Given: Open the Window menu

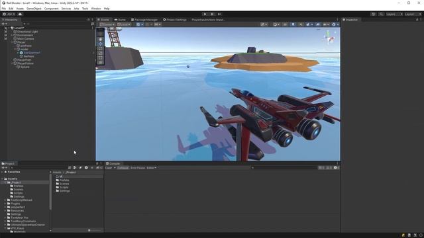Looking at the screenshot, I should [95, 9].
